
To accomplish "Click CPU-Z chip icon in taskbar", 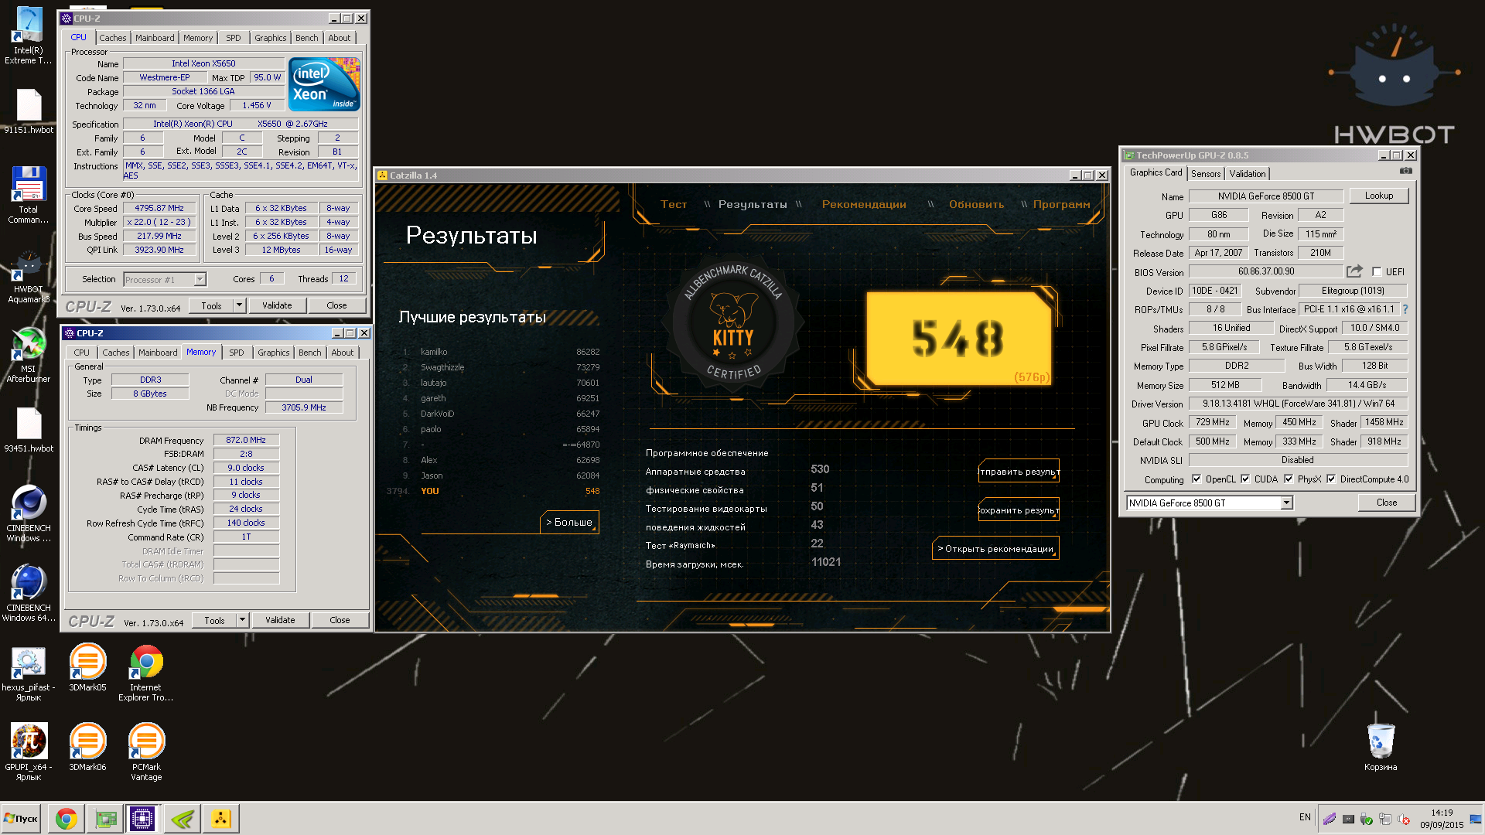I will pyautogui.click(x=142, y=819).
